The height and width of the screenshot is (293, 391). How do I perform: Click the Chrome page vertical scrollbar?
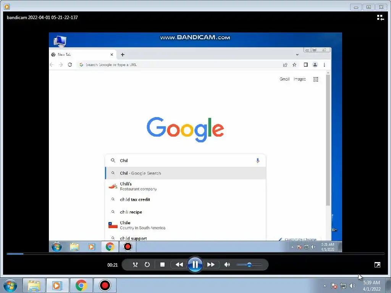point(328,140)
